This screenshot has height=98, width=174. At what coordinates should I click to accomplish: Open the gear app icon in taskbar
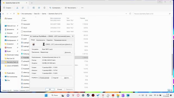click(83, 95)
